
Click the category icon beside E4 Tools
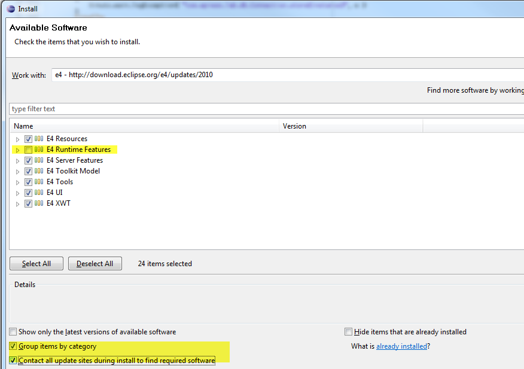coord(39,181)
